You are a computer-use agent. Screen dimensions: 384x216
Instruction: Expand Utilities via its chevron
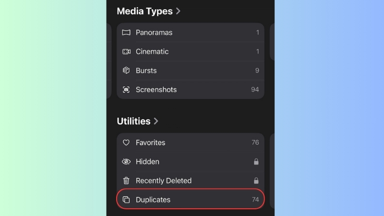click(156, 121)
